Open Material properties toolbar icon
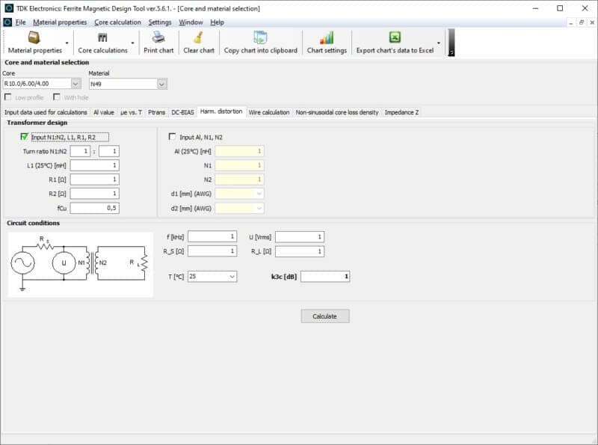 (x=34, y=37)
